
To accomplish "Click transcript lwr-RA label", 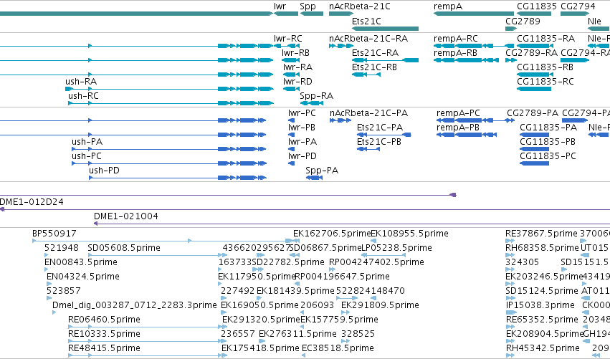I will point(297,67).
